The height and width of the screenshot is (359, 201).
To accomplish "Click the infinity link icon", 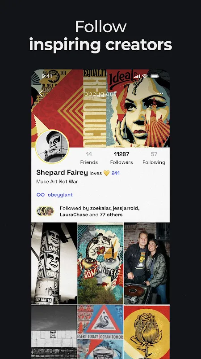I will 41,195.
